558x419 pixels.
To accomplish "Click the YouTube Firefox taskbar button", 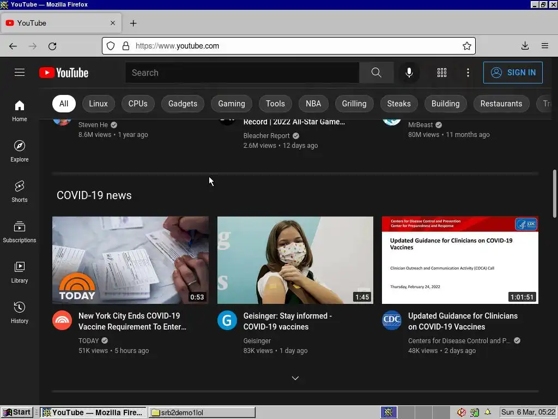I will tap(93, 412).
